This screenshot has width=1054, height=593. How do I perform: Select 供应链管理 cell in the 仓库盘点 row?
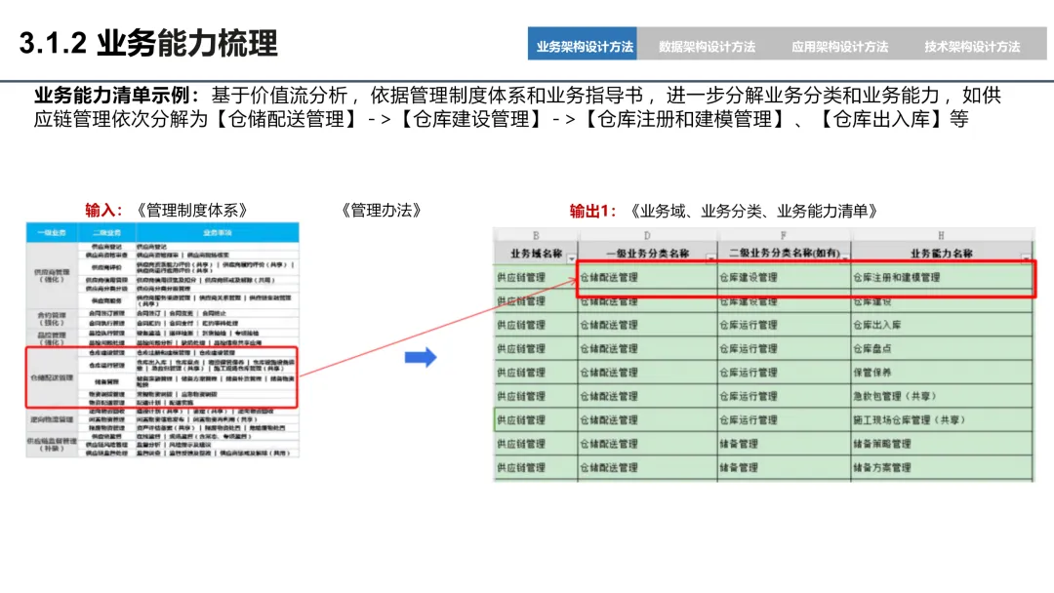pyautogui.click(x=536, y=348)
